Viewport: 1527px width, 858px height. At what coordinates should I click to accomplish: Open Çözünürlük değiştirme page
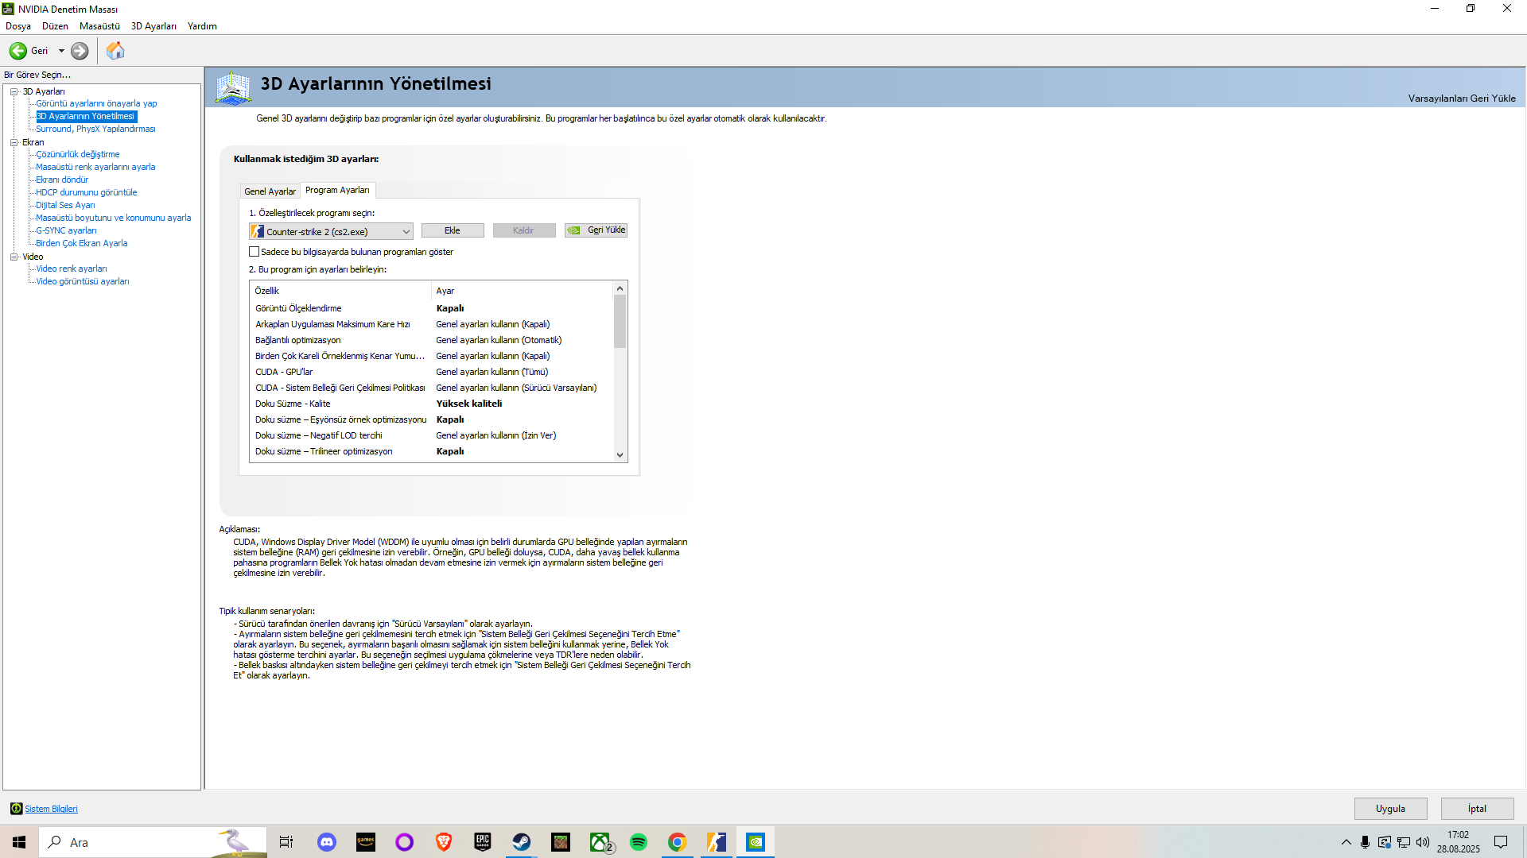click(78, 154)
